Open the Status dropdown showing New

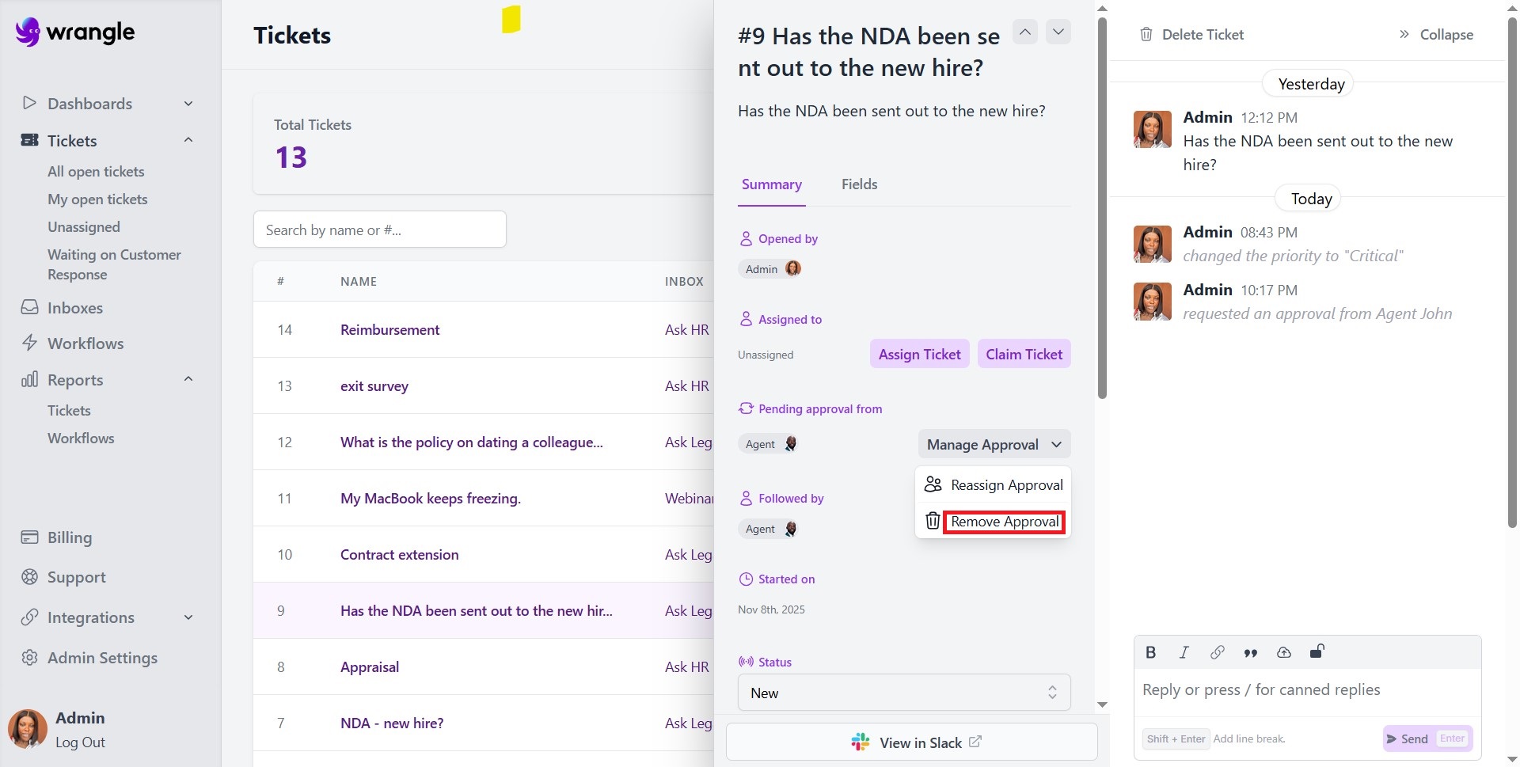click(x=903, y=693)
